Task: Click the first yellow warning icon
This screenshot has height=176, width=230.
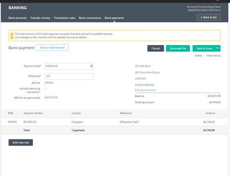Action: pyautogui.click(x=12, y=34)
